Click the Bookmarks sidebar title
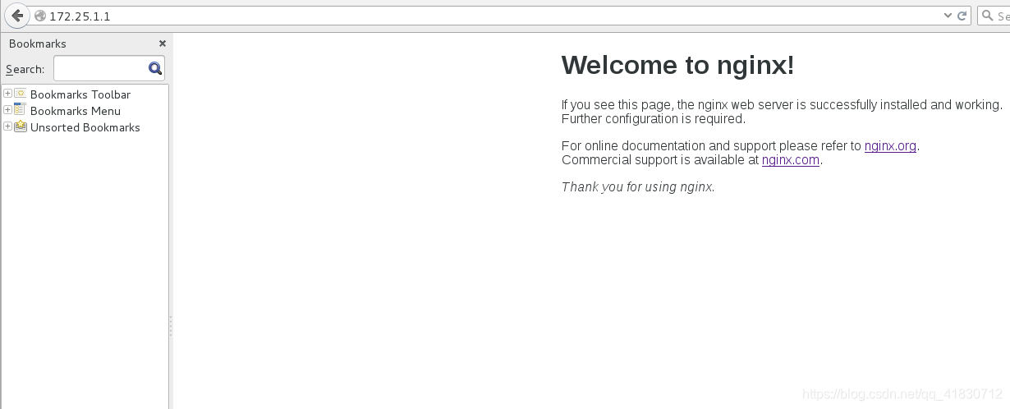 [x=38, y=44]
